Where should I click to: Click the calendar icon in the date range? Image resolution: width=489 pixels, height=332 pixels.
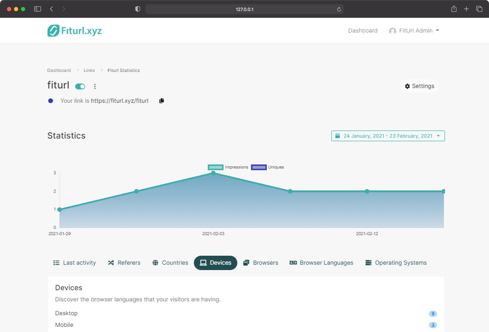coord(338,136)
